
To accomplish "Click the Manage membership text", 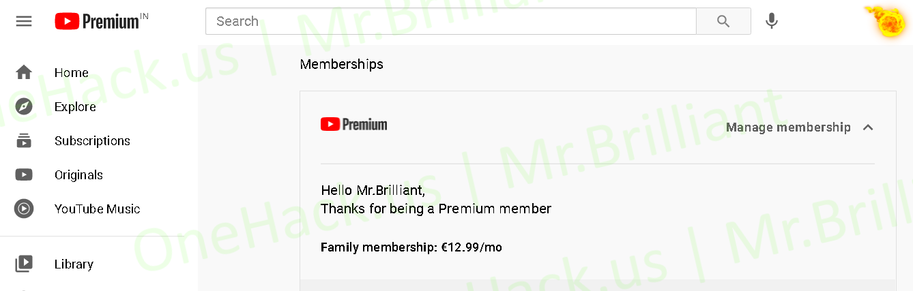I will (x=788, y=127).
